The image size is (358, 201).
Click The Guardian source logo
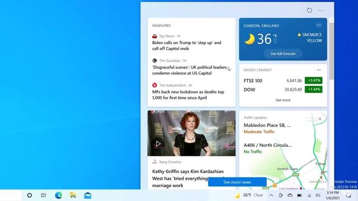pos(154,61)
